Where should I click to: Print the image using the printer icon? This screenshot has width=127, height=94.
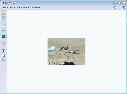point(4,29)
